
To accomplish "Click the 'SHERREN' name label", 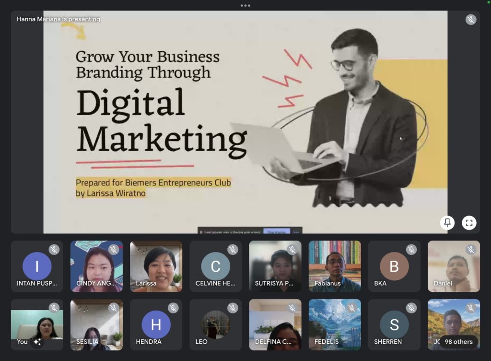I will pyautogui.click(x=387, y=342).
